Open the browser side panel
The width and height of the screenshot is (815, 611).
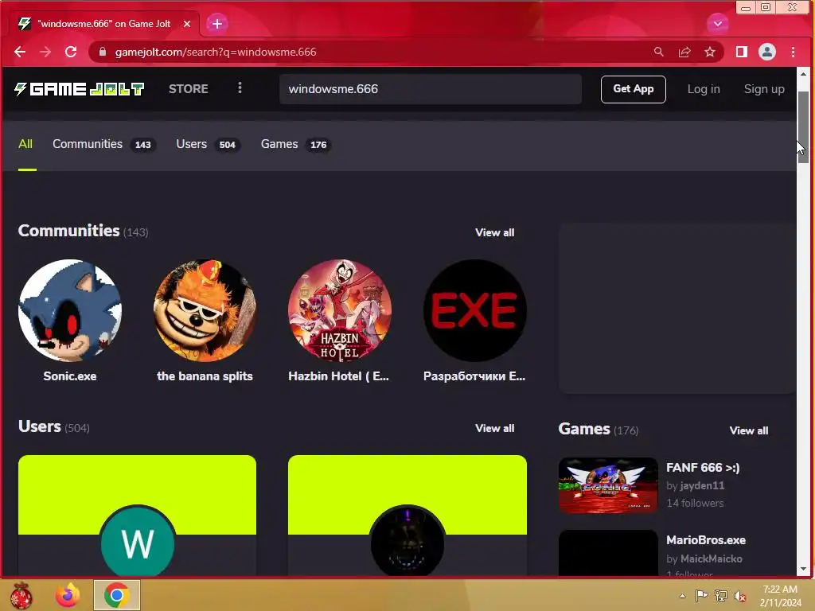coord(741,52)
